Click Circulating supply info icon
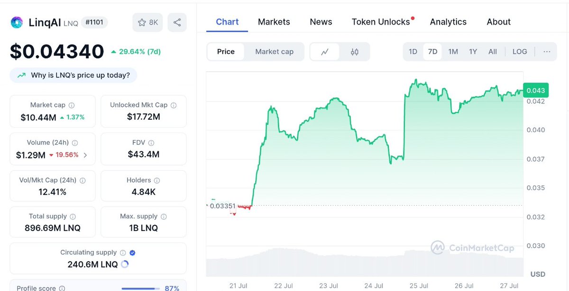This screenshot has width=569, height=291. pos(123,253)
